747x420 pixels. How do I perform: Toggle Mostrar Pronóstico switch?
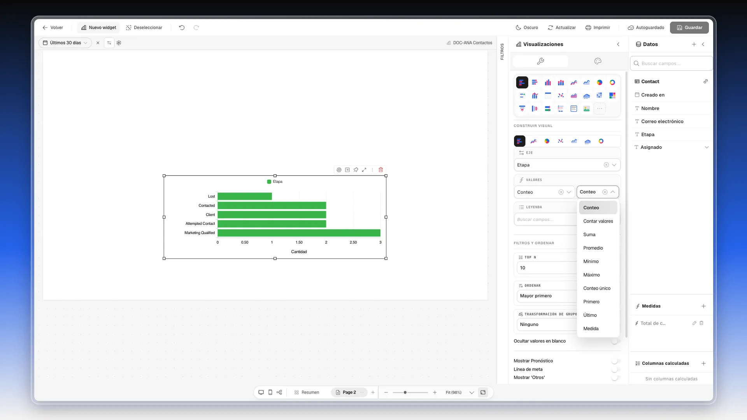coord(615,361)
